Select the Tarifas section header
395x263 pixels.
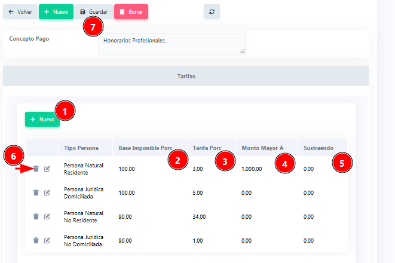[x=186, y=77]
